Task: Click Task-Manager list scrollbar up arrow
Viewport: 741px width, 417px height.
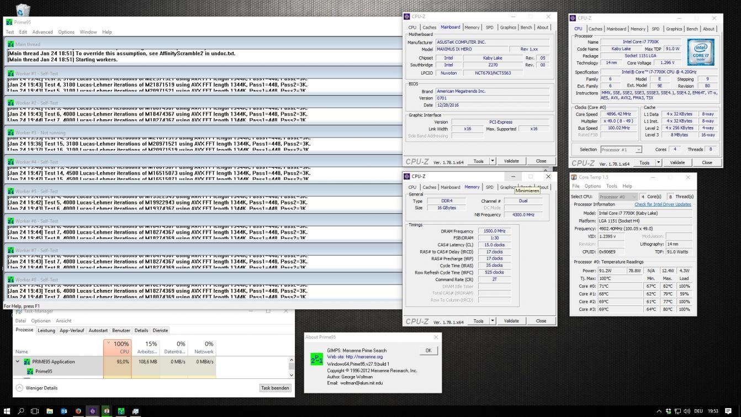Action: [x=292, y=360]
